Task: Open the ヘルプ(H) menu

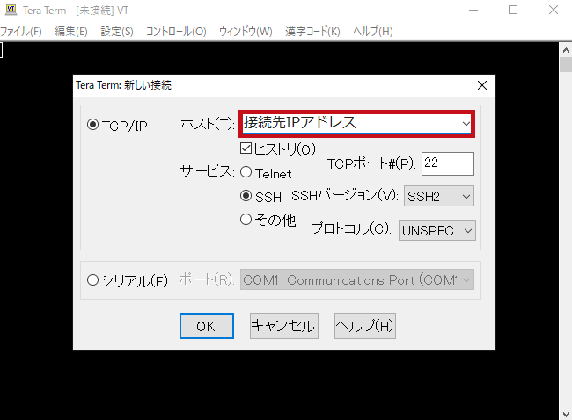Action: tap(373, 32)
